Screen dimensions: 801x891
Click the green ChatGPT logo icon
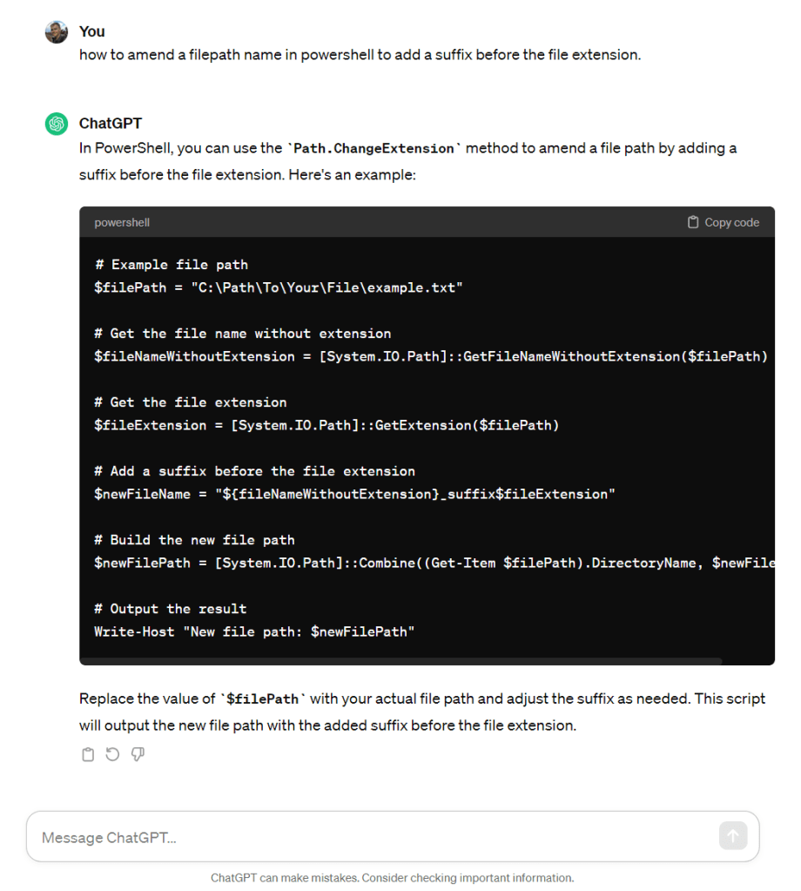coord(57,124)
